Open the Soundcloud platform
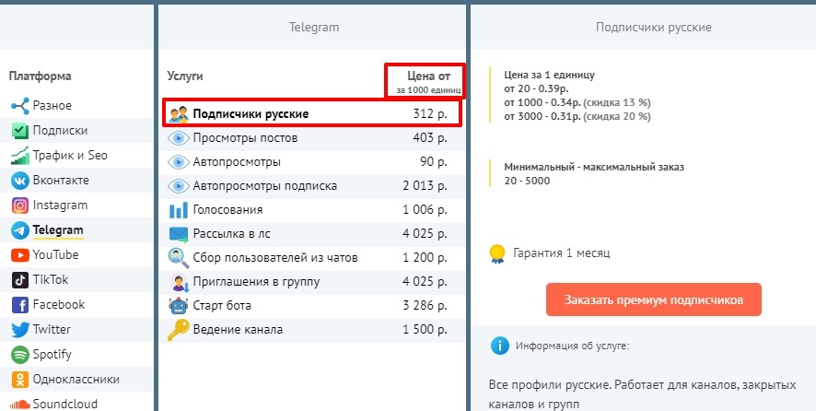This screenshot has height=411, width=816. [x=65, y=404]
